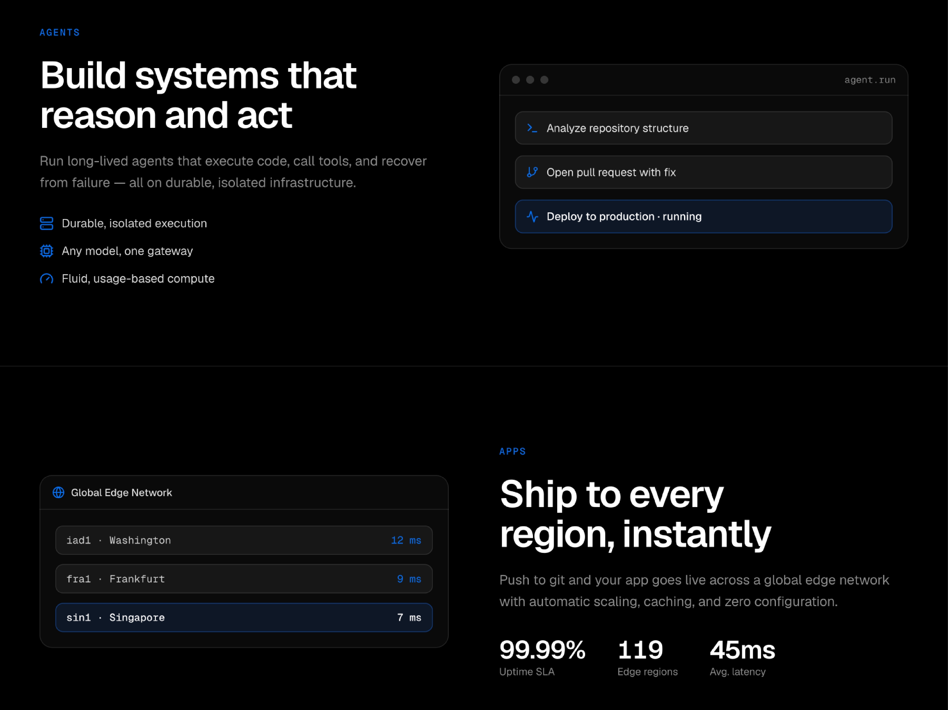Screen dimensions: 948x710
Task: Click the globe icon in Global Edge Network
Action: [x=59, y=492]
